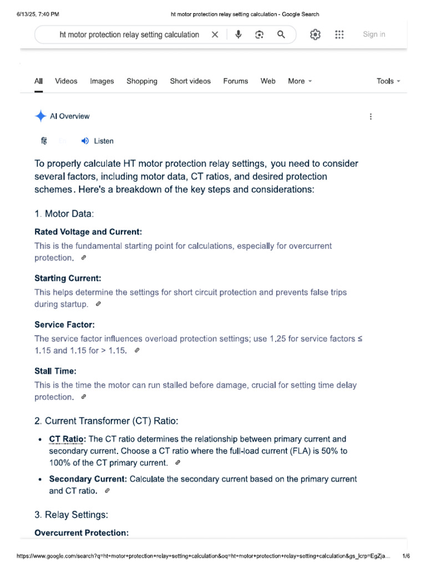Expand the Tools dropdown
This screenshot has width=426, height=569.
click(x=388, y=81)
